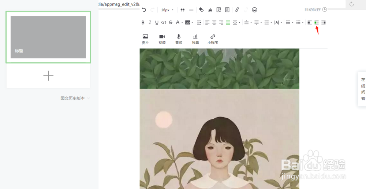The height and width of the screenshot is (189, 366).
Task: Open the letter spacing dropdown
Action: point(278,22)
